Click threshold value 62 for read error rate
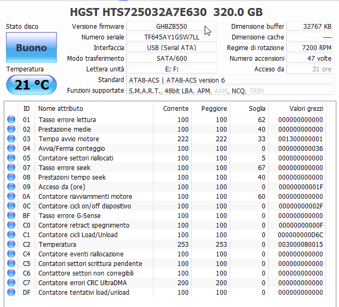The image size is (339, 307). [262, 119]
